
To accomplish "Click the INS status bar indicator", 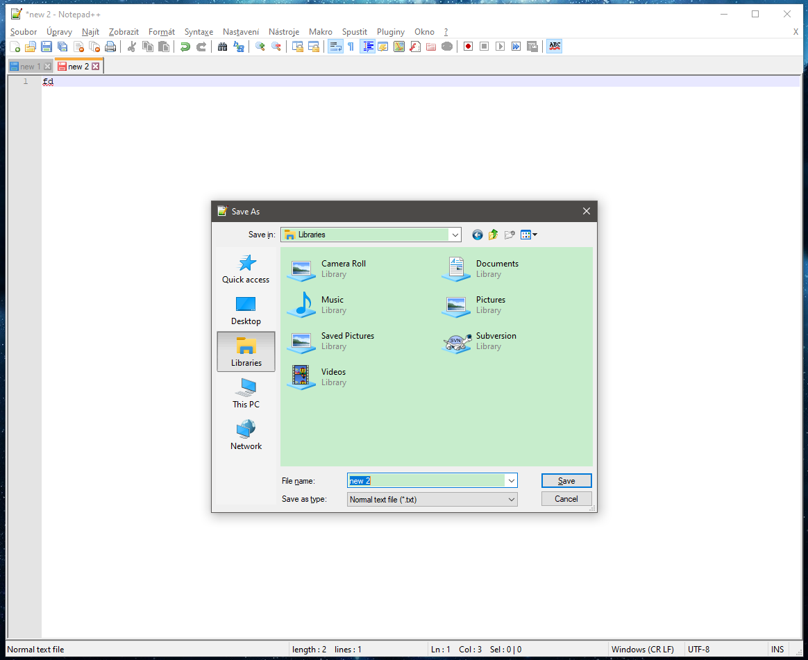I will [777, 649].
